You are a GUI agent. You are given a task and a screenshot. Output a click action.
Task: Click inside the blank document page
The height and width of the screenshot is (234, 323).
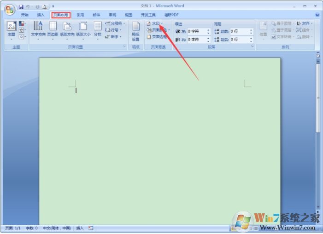[159, 141]
